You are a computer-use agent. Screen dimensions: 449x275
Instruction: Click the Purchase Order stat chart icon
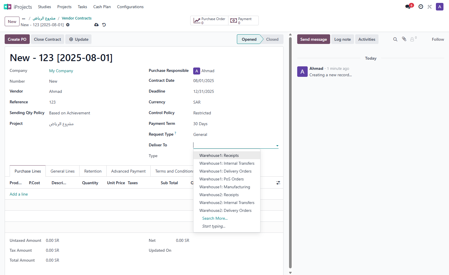coord(197,20)
